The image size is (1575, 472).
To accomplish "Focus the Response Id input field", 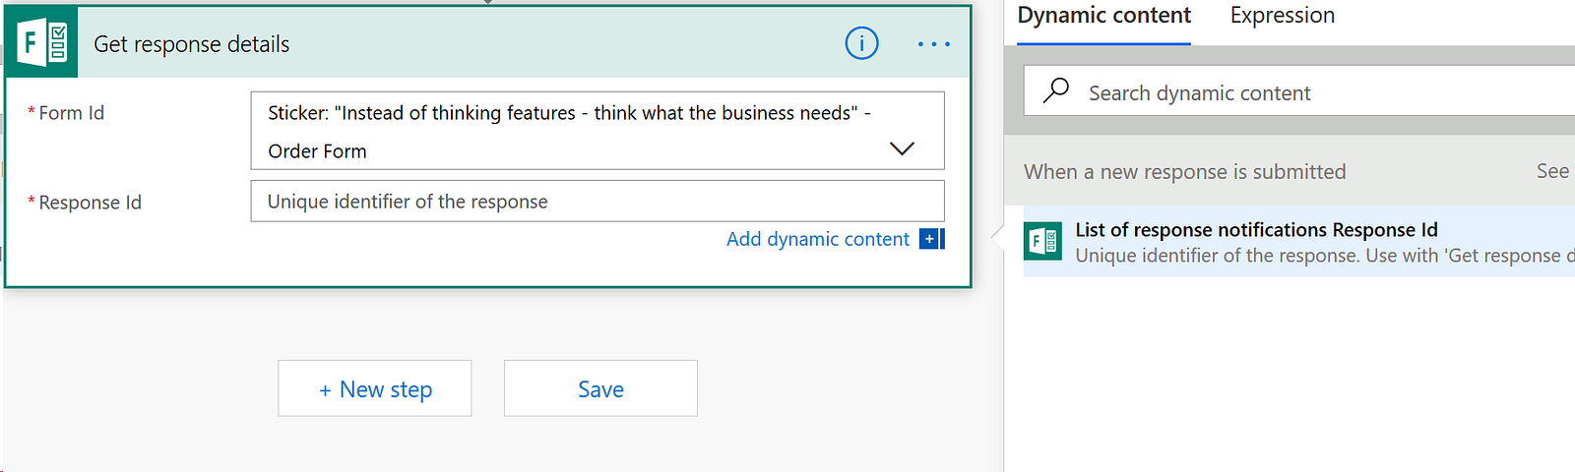I will (x=597, y=202).
